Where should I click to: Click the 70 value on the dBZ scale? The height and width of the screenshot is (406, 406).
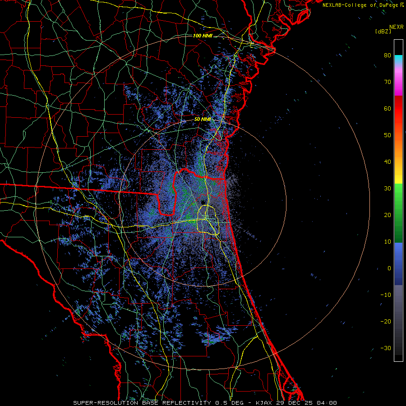click(x=388, y=82)
